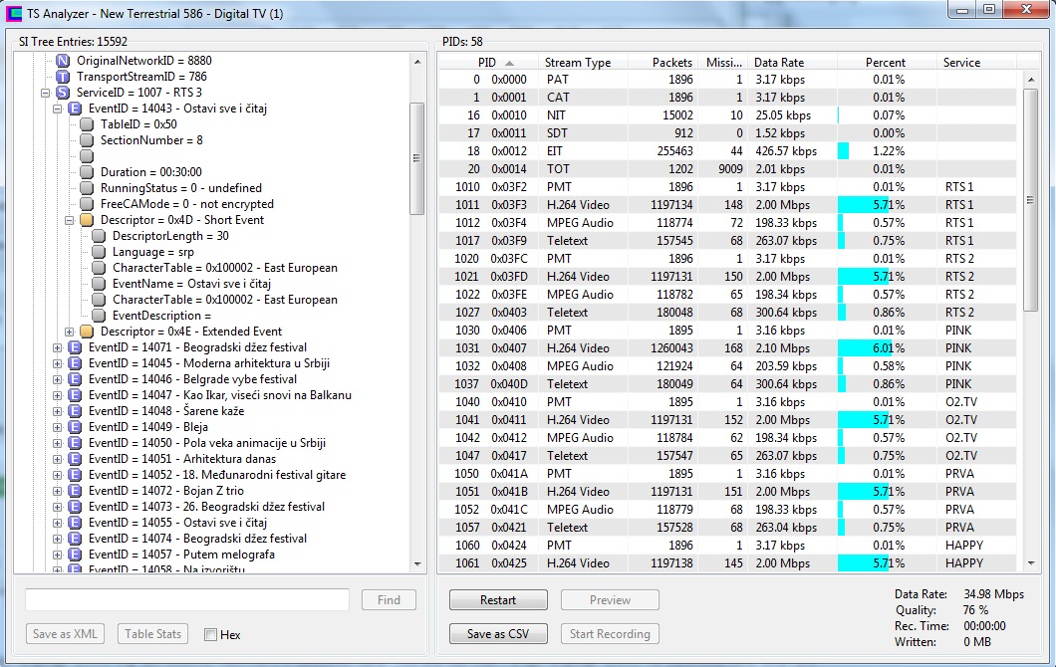This screenshot has height=667, width=1056.
Task: Click the E icon of EventID 14046
Action: pyautogui.click(x=75, y=379)
